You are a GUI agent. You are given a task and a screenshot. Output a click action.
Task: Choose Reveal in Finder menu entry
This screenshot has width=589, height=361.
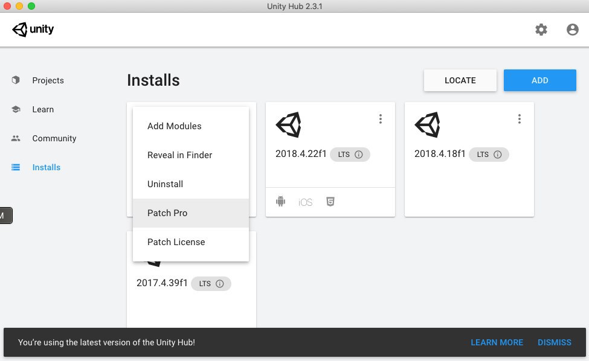191,155
